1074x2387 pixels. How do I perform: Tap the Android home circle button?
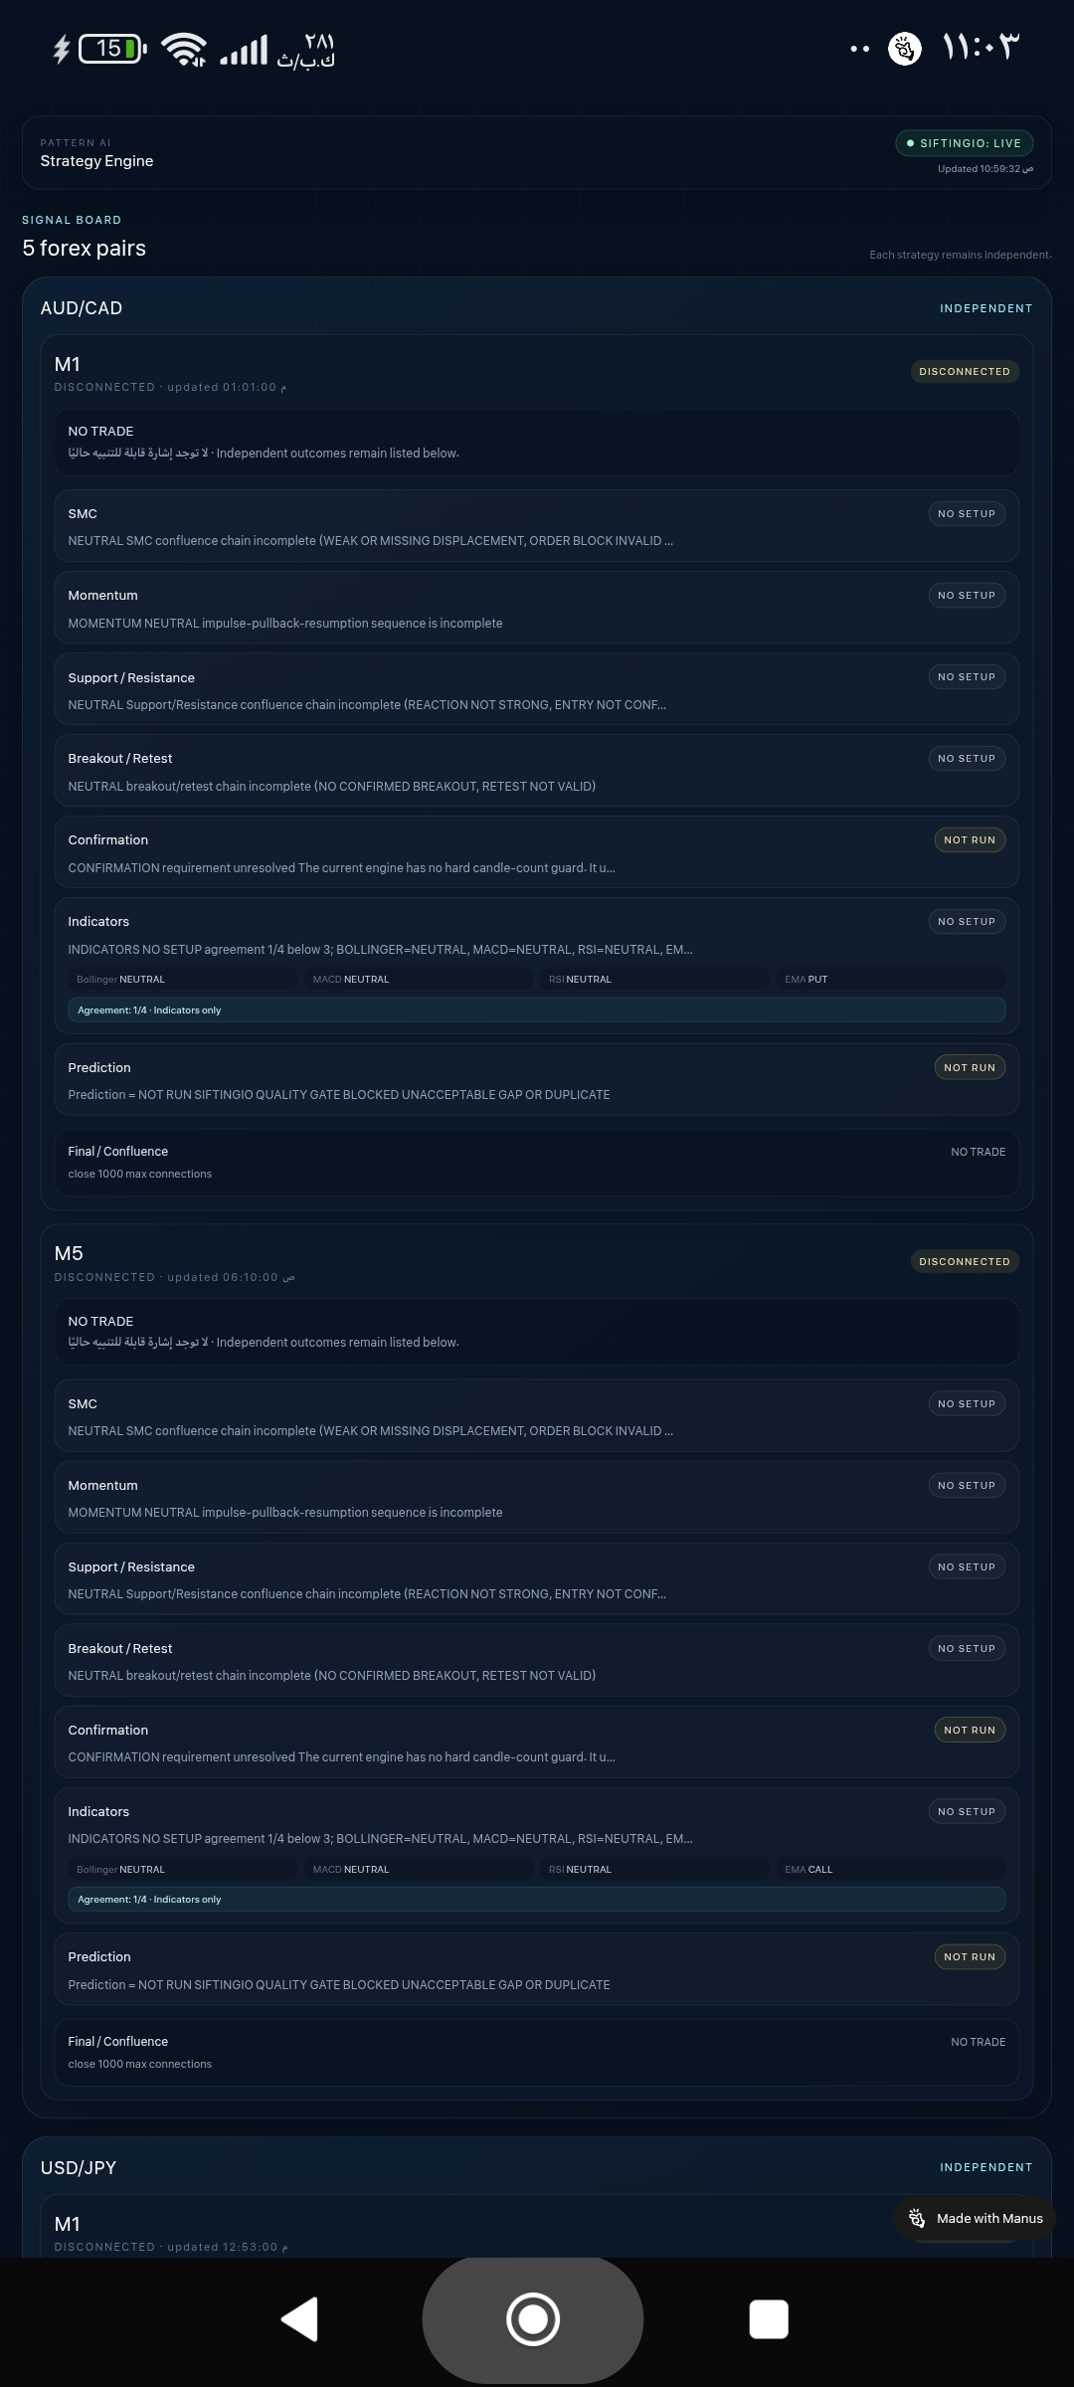click(533, 2319)
